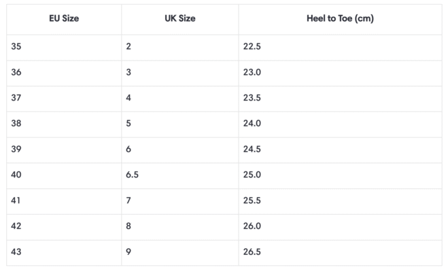
Task: Click the 25.0 heel to toe value
Action: (x=252, y=175)
